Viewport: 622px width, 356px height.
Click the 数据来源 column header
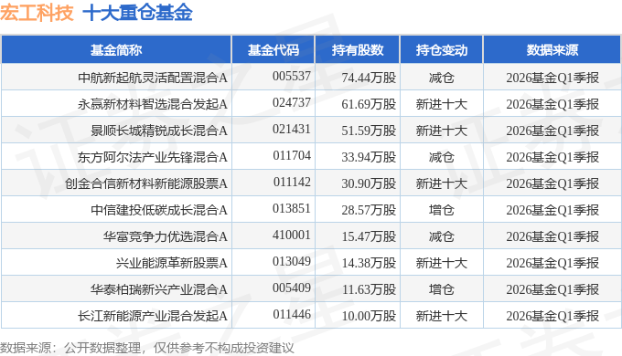(552, 50)
